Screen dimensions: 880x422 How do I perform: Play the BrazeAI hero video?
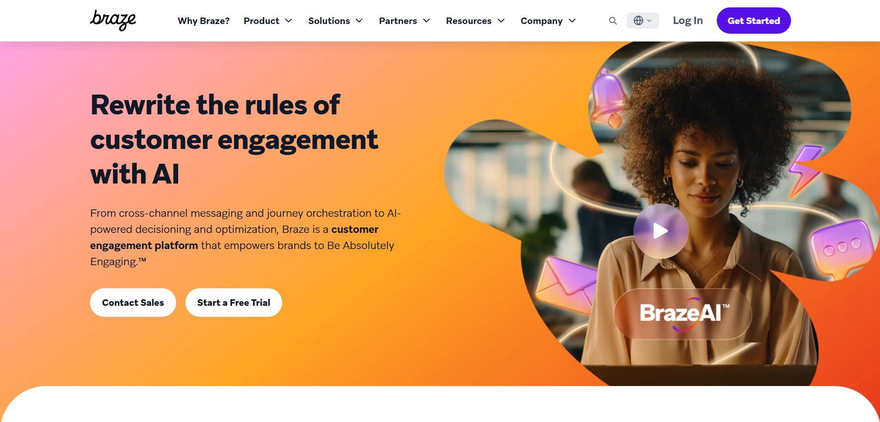pos(660,231)
